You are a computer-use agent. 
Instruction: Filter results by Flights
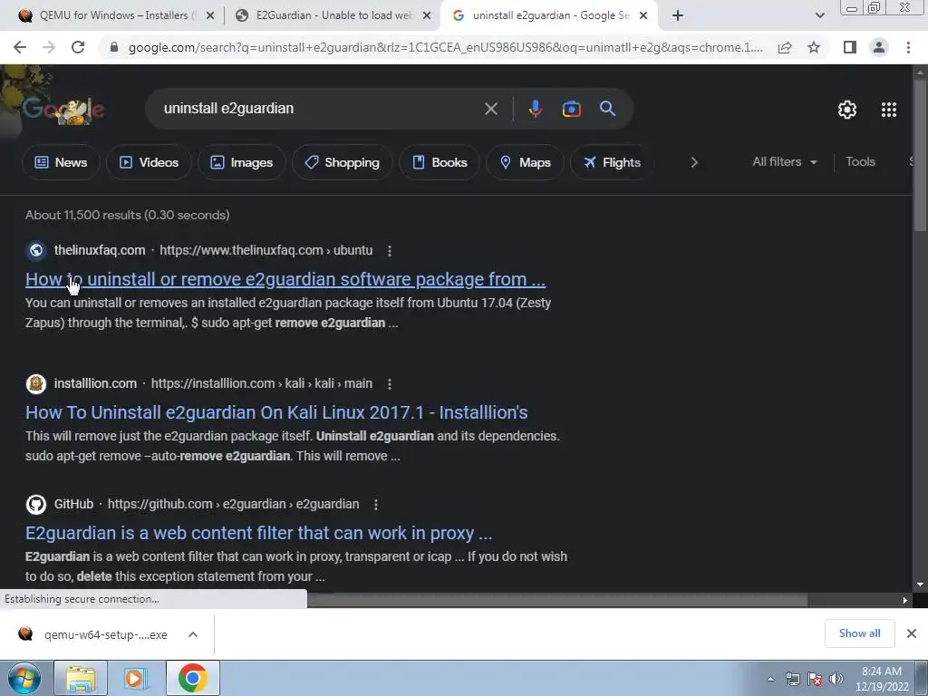click(x=612, y=162)
